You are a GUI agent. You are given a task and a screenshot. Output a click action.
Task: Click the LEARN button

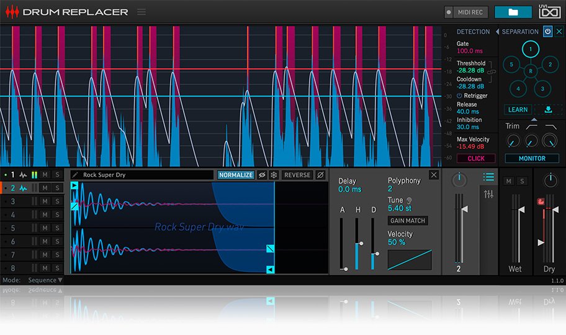point(518,109)
